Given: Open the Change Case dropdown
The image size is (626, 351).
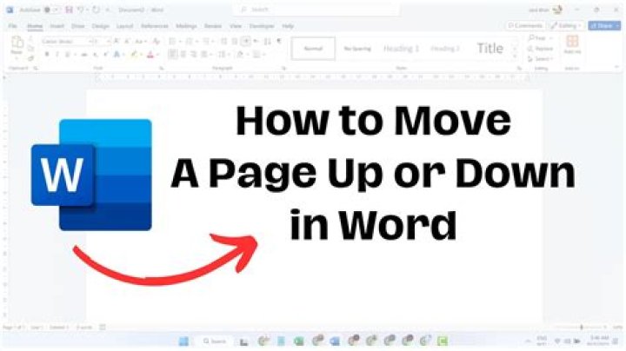Looking at the screenshot, I should [141, 41].
